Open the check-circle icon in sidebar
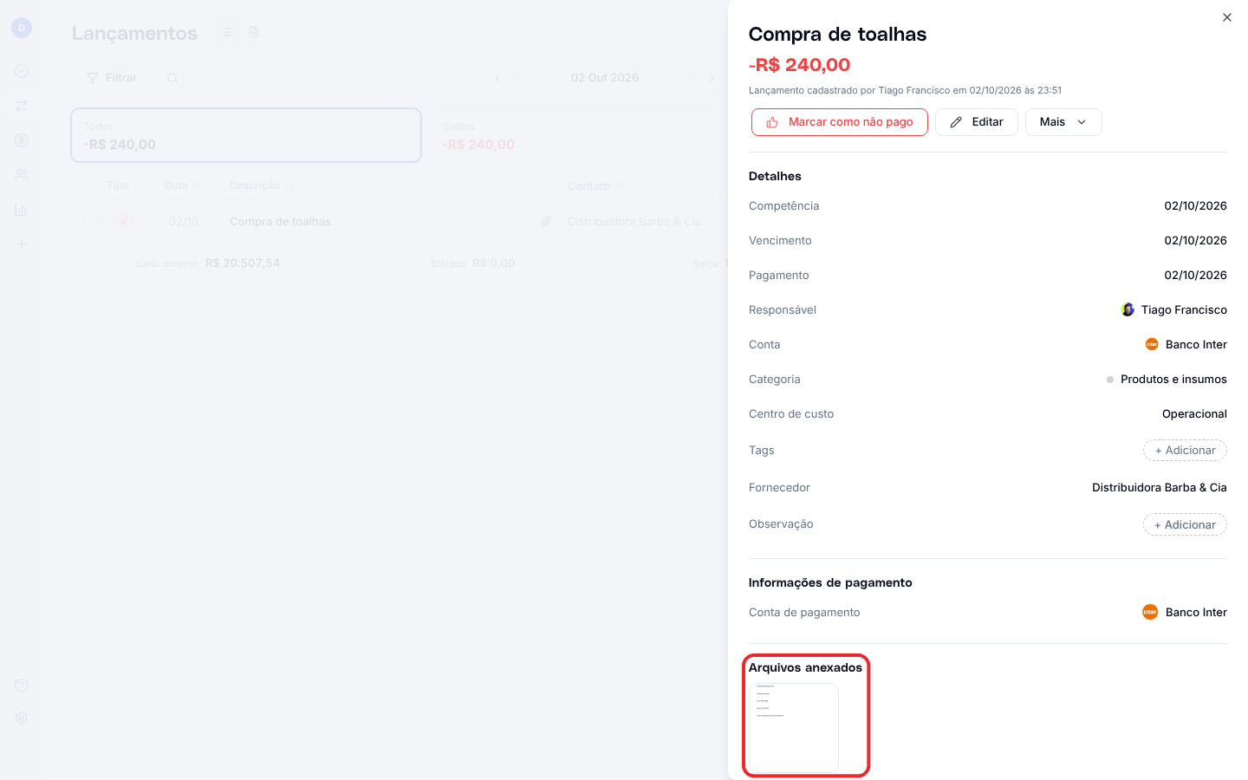 [x=22, y=71]
